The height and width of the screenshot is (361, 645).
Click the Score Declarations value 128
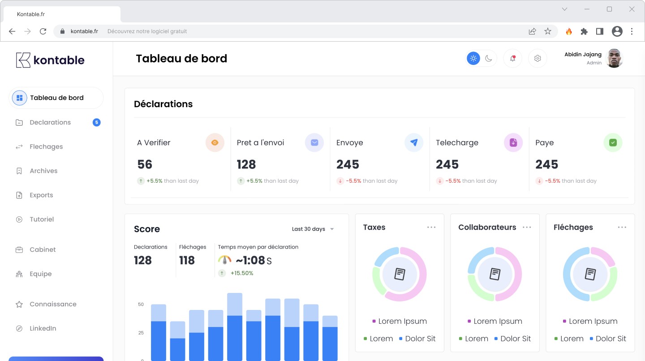[143, 260]
